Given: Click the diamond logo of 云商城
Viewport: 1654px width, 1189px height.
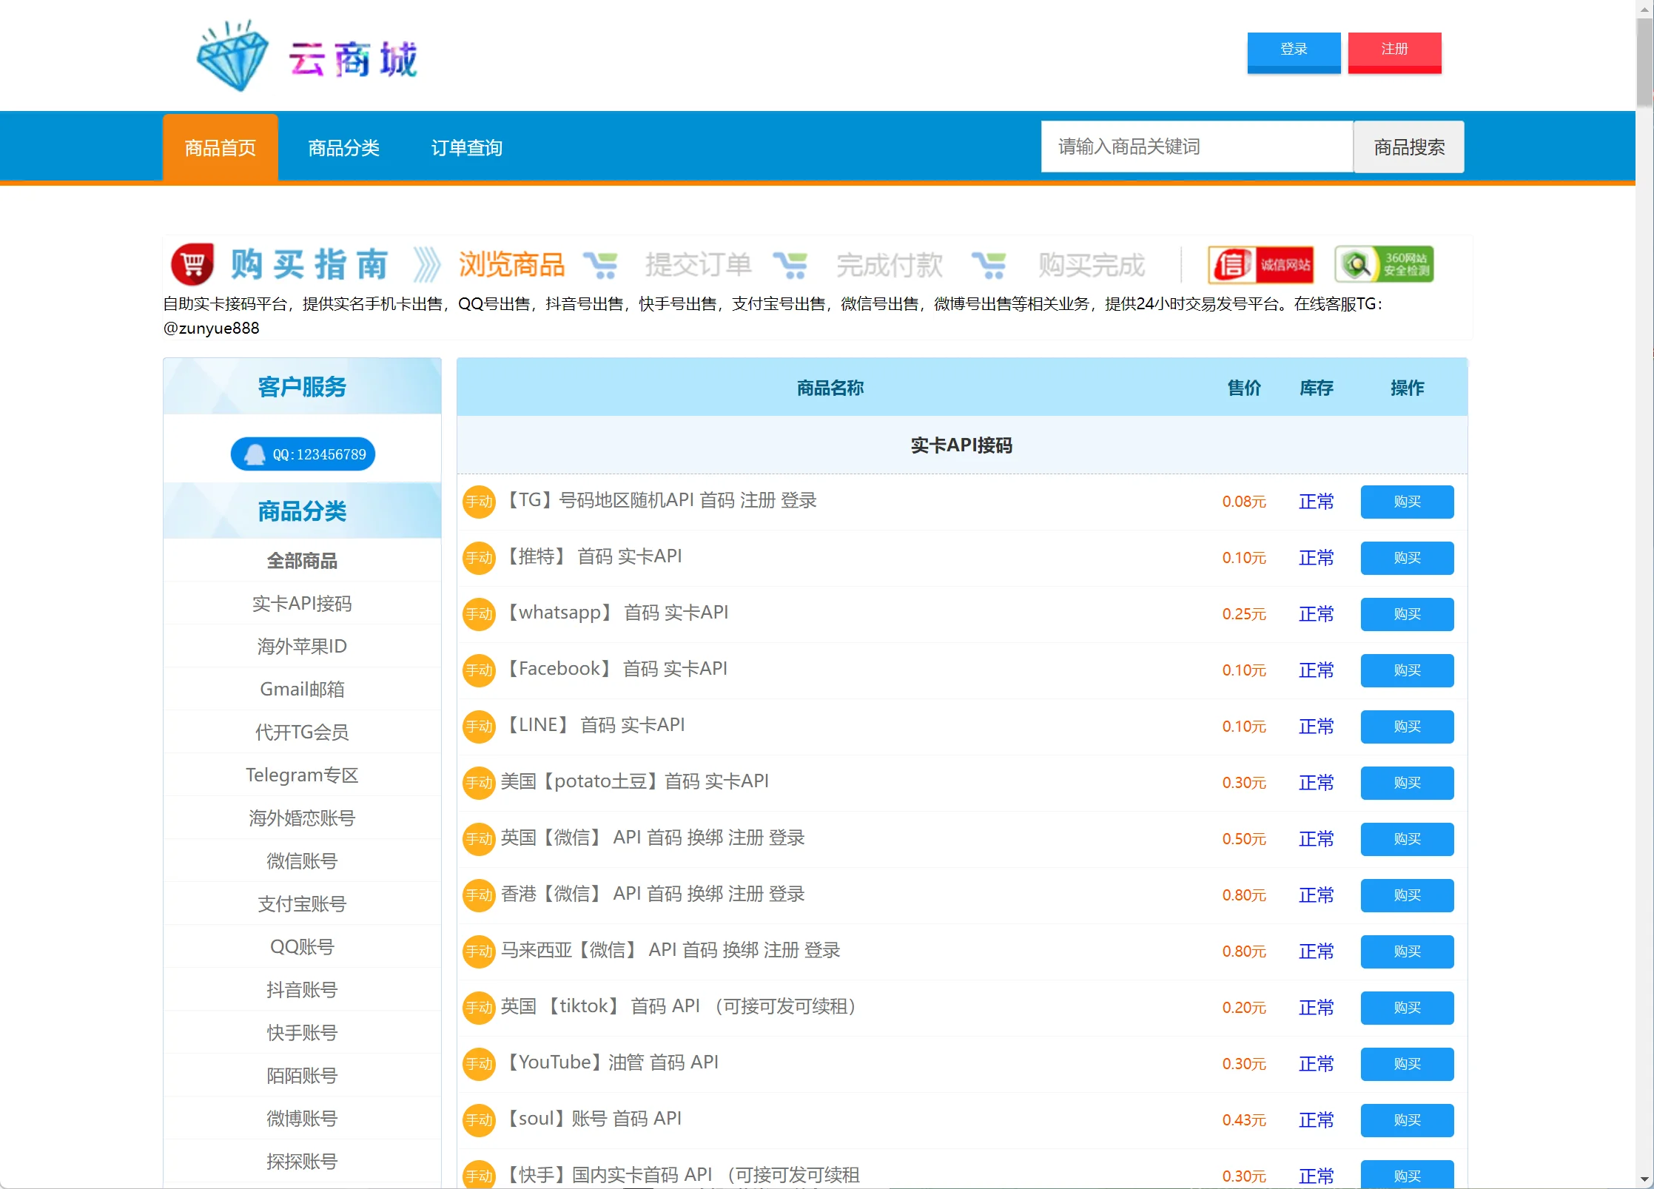Looking at the screenshot, I should tap(232, 57).
